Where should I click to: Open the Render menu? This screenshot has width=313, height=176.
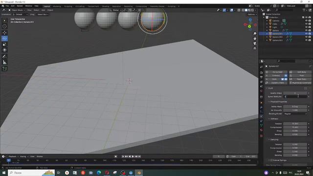pos(20,6)
